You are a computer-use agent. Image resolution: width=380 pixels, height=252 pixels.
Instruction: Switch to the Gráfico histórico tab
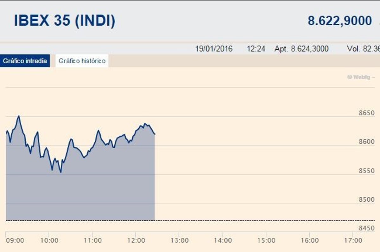tap(82, 61)
